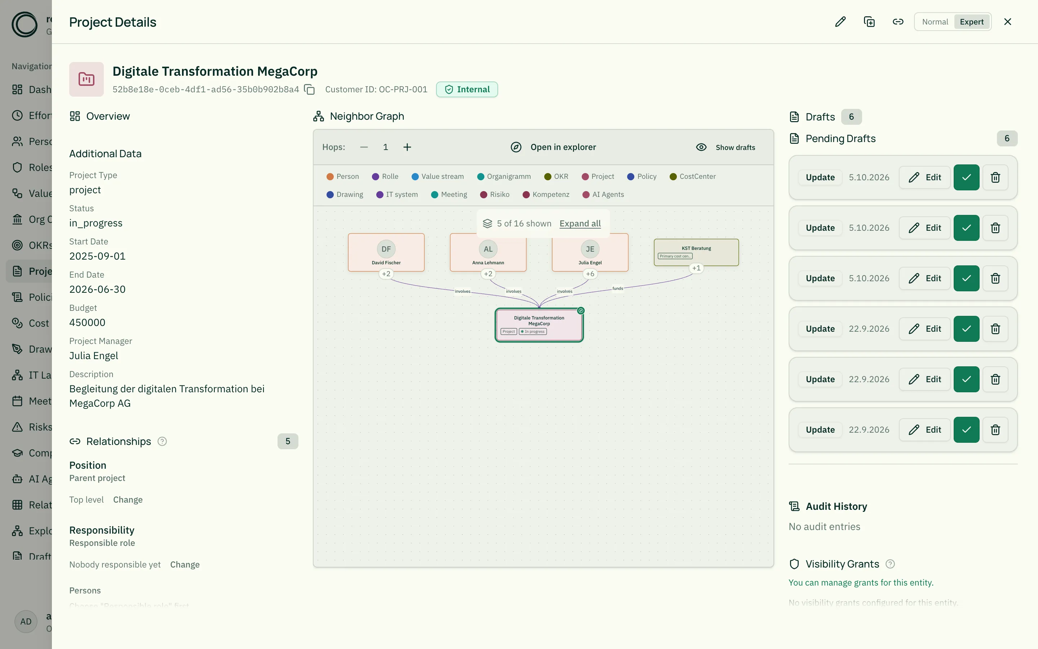
Task: Click the Internal visibility badge
Action: [467, 89]
